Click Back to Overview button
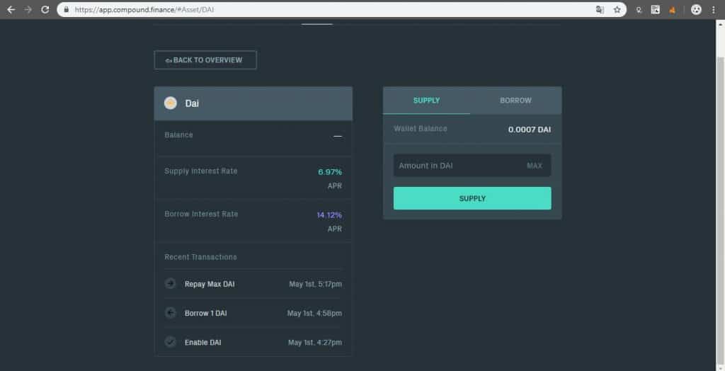This screenshot has width=725, height=371. (x=205, y=59)
